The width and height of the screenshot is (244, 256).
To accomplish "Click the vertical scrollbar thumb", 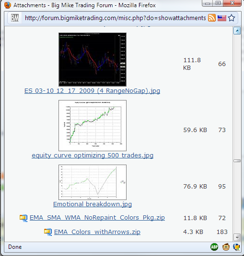I will [237, 161].
